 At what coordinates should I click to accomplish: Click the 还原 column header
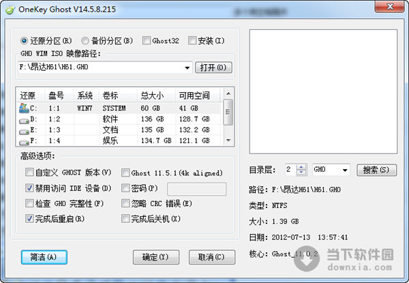(30, 95)
